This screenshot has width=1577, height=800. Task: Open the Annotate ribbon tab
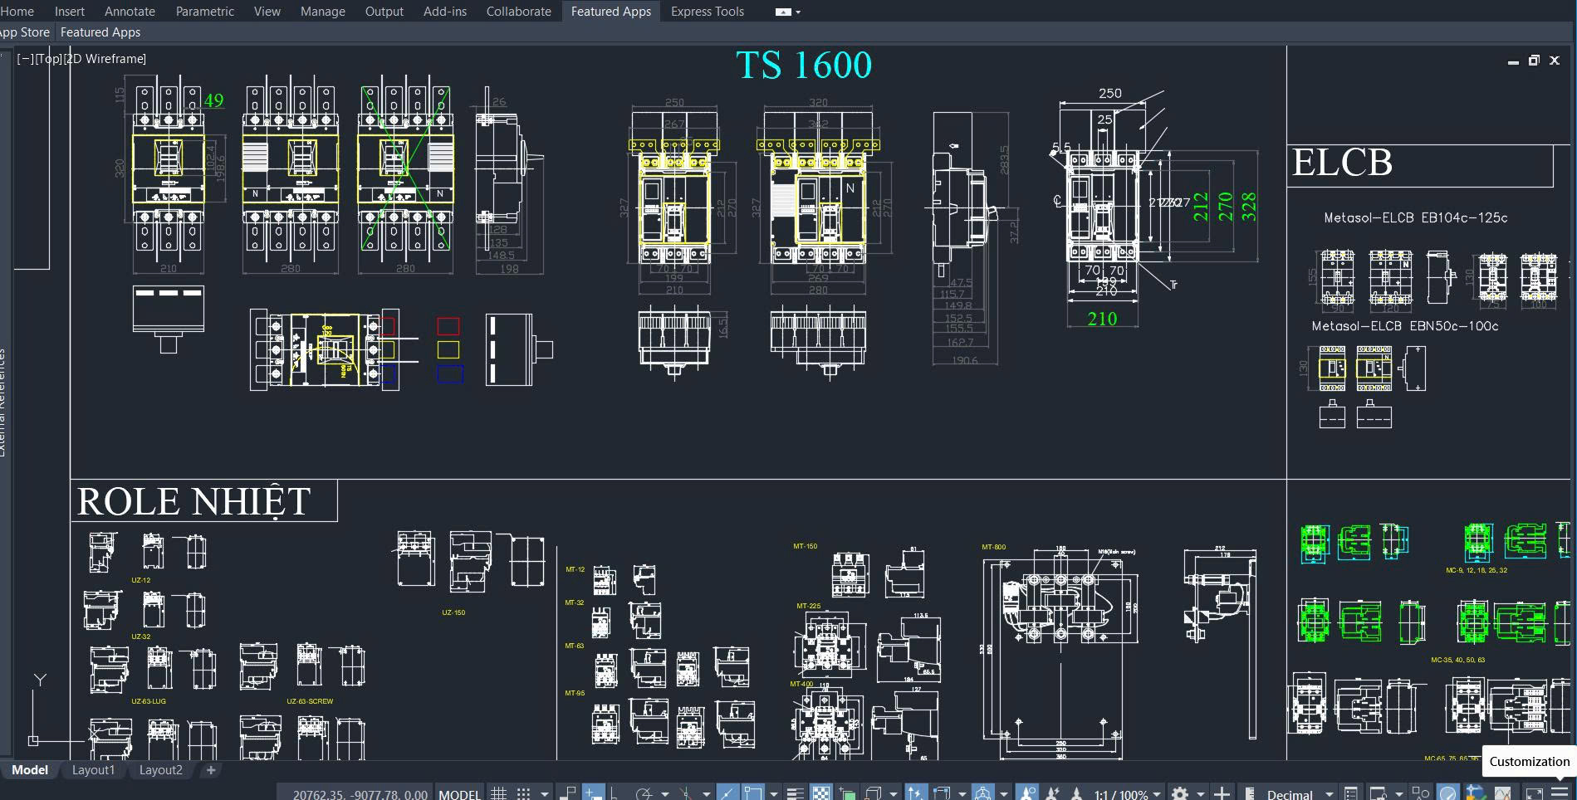tap(130, 12)
